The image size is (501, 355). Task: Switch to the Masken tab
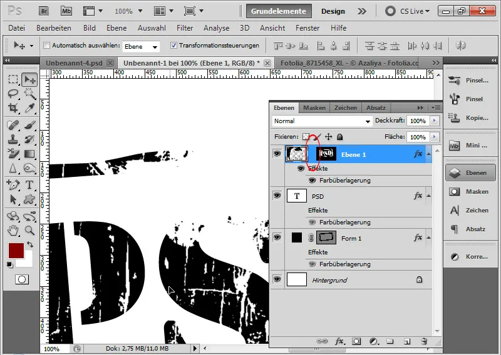(x=314, y=107)
